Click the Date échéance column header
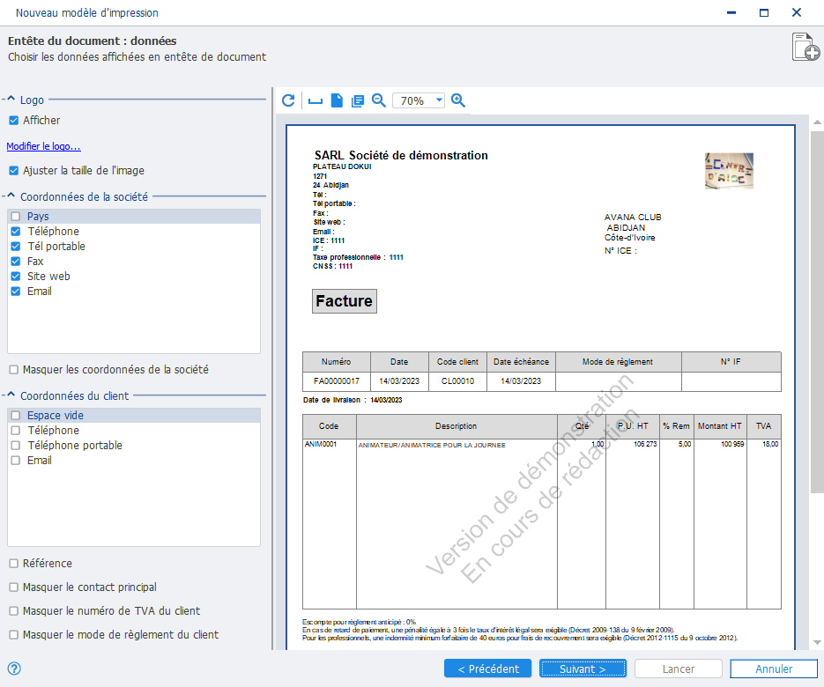Viewport: 824px width, 687px height. (521, 362)
